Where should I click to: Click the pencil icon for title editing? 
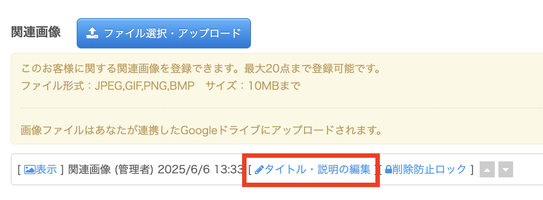pos(259,169)
